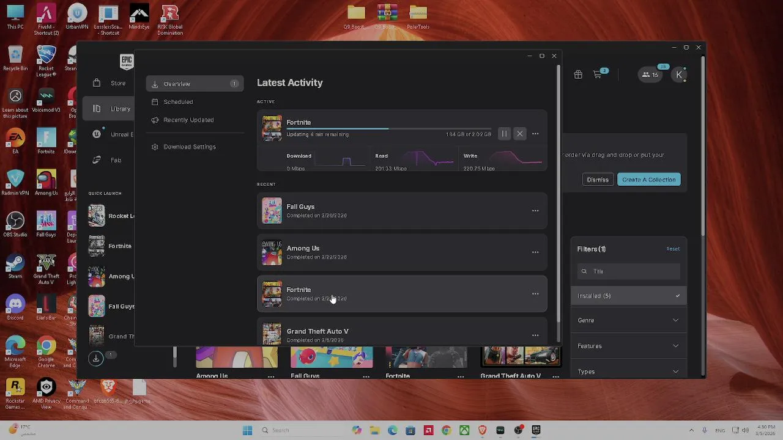Open the Voicemod V3 desktop icon
The image size is (783, 440).
(46, 100)
